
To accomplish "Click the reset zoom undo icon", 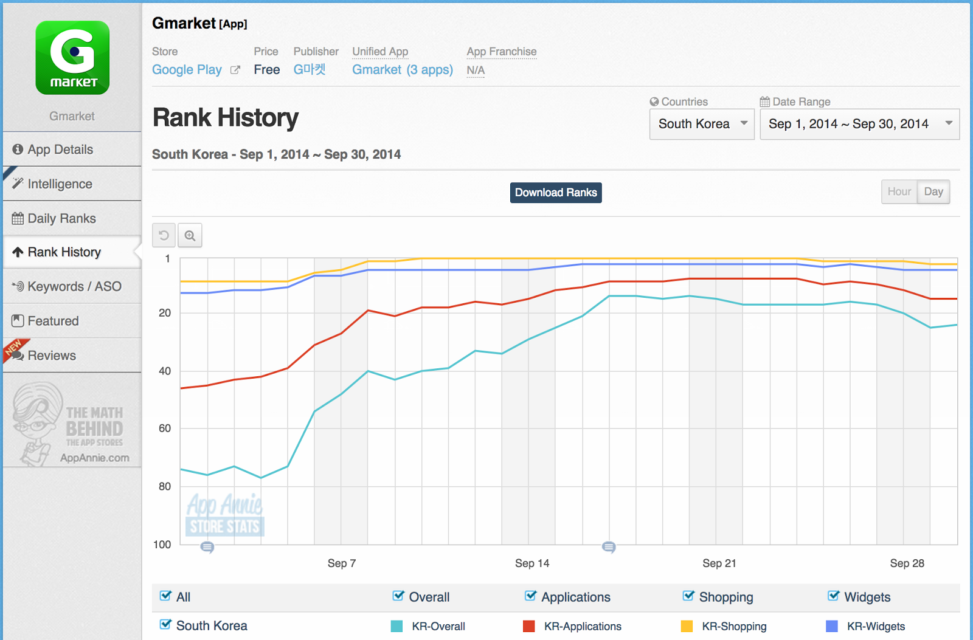I will point(164,235).
